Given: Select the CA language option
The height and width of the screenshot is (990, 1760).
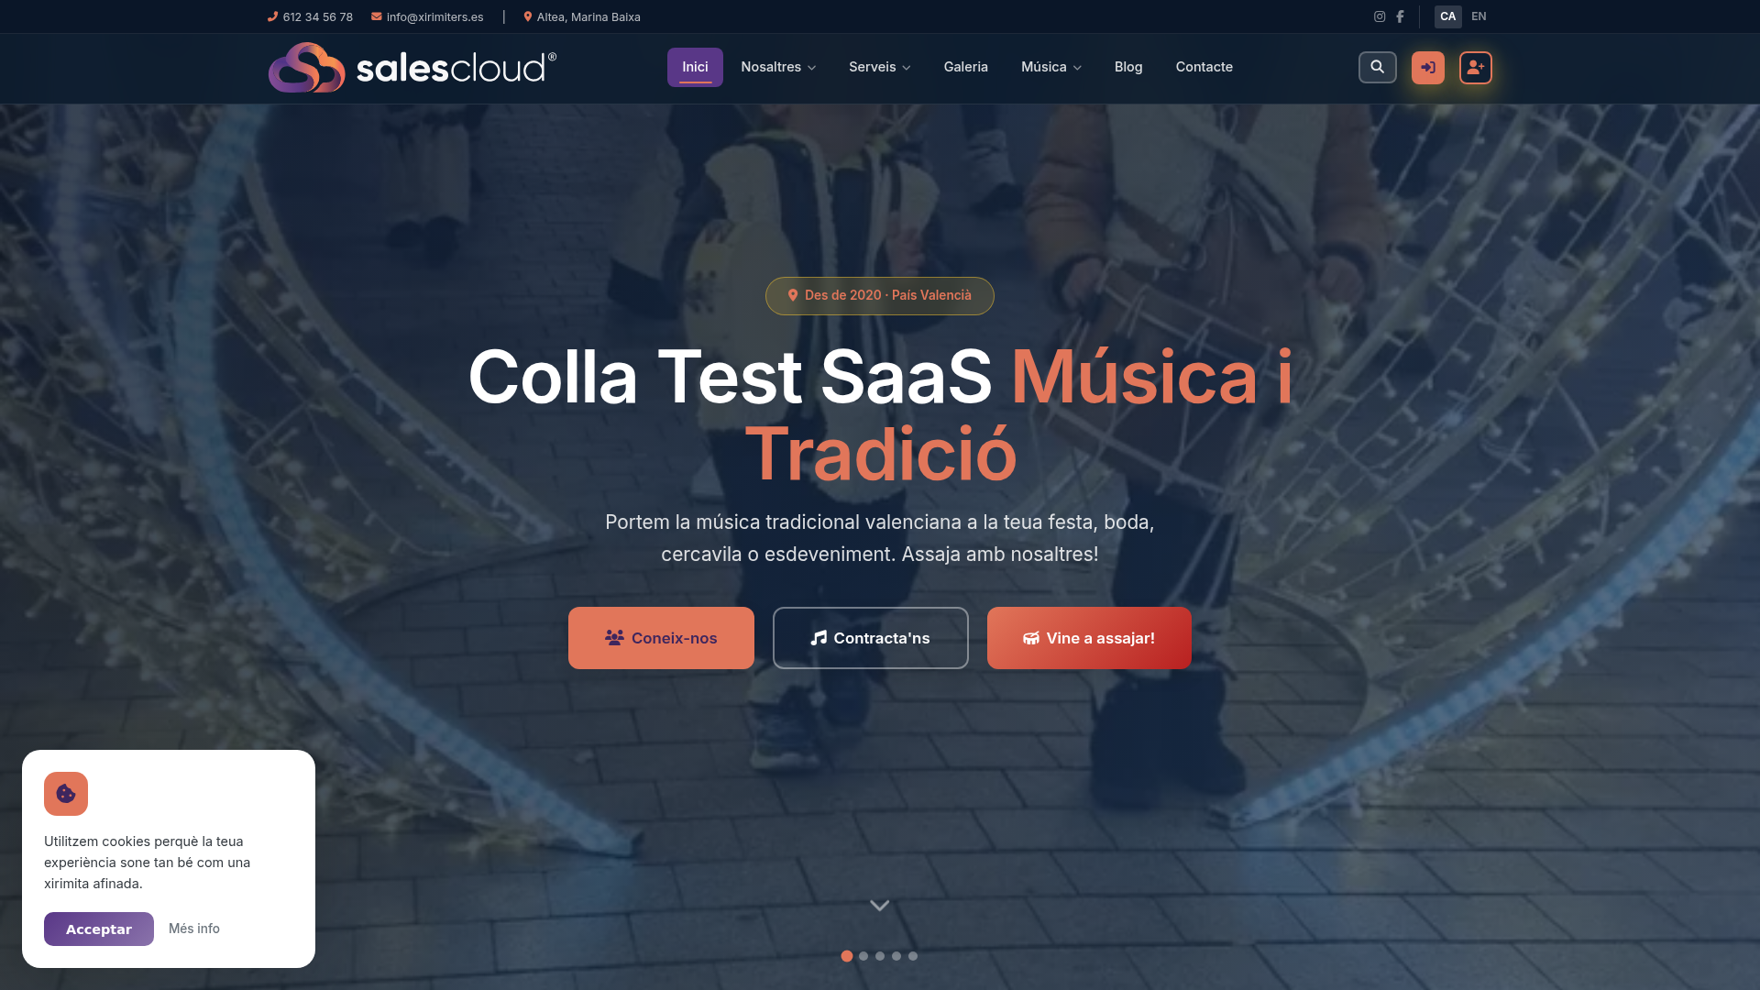Looking at the screenshot, I should tap(1447, 16).
